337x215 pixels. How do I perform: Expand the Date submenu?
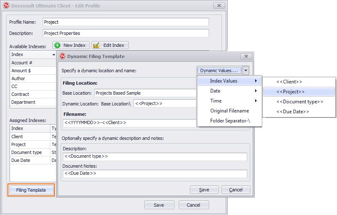(229, 91)
